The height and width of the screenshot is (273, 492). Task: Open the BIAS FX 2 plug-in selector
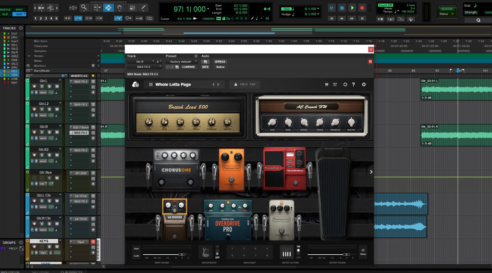(144, 67)
